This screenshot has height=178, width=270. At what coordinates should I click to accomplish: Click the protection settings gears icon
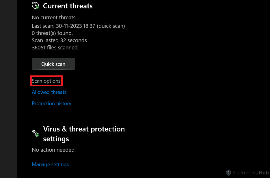35,133
